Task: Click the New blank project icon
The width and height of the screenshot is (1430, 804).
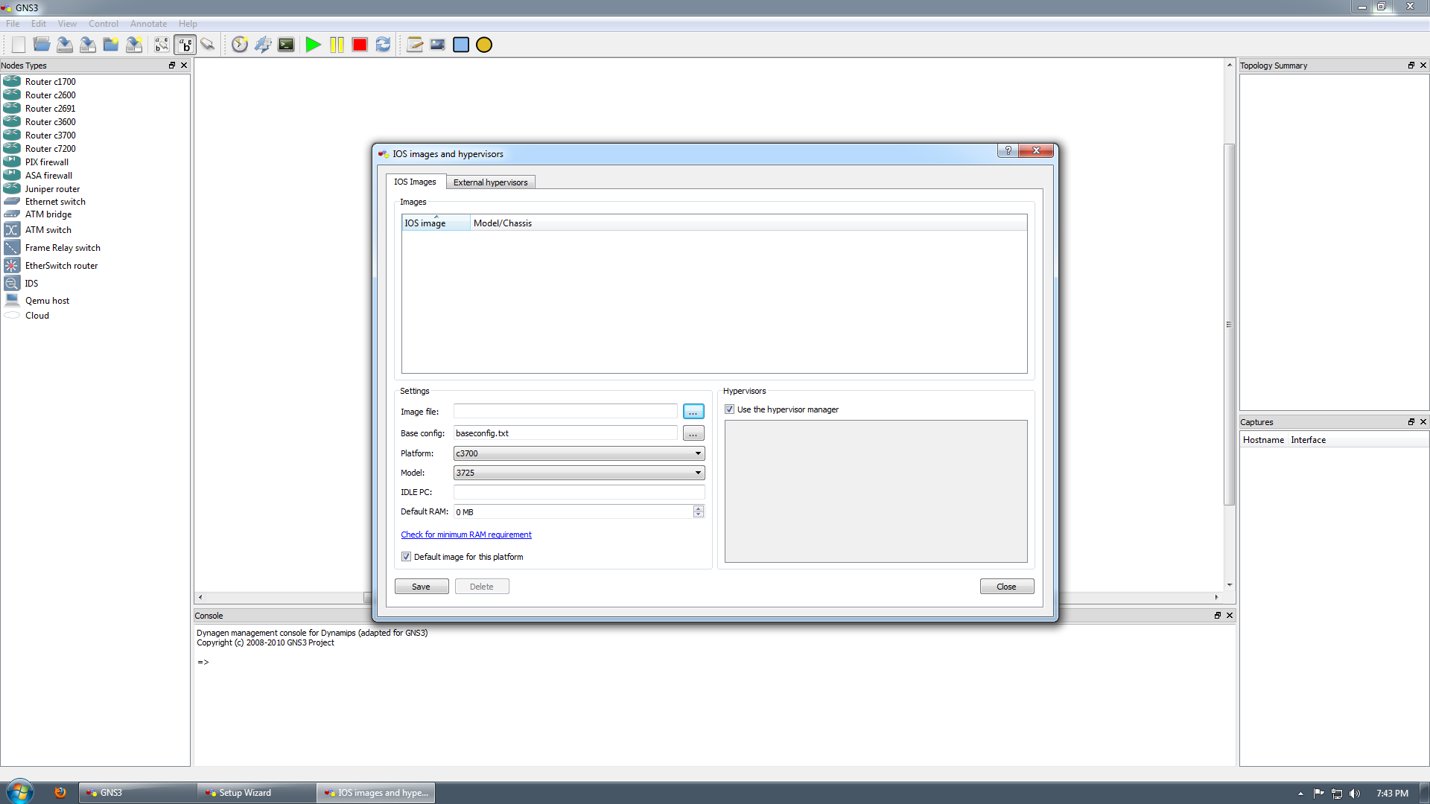Action: coord(18,45)
